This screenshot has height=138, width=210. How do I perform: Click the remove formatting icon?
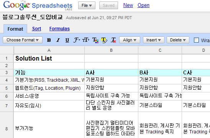113,40
